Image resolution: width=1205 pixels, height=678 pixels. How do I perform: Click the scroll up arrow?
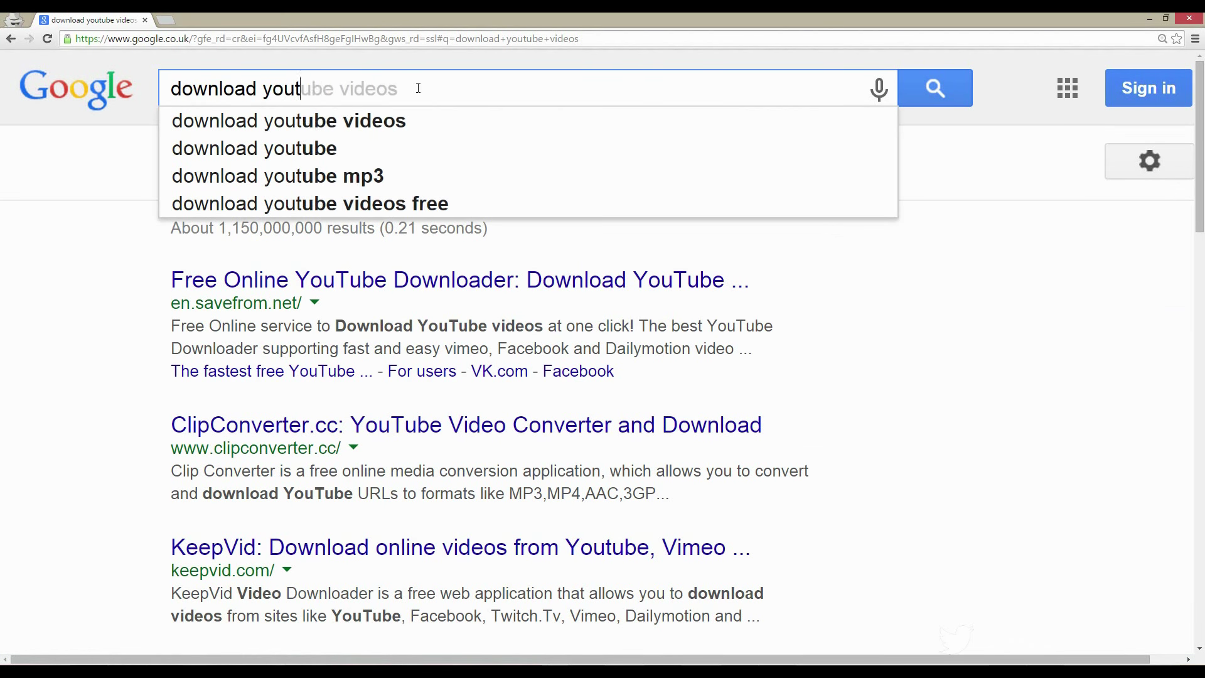pyautogui.click(x=1199, y=56)
